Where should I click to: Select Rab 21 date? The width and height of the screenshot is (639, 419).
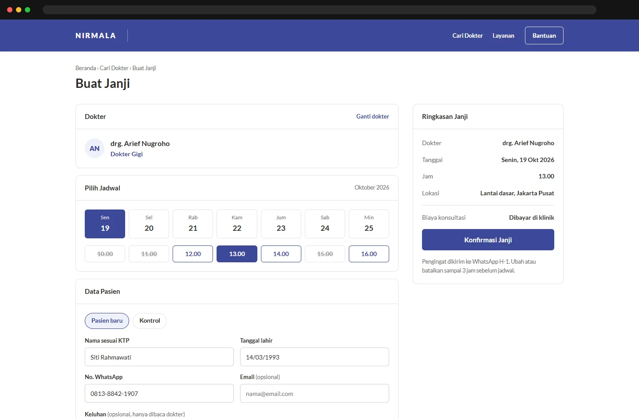coord(193,224)
